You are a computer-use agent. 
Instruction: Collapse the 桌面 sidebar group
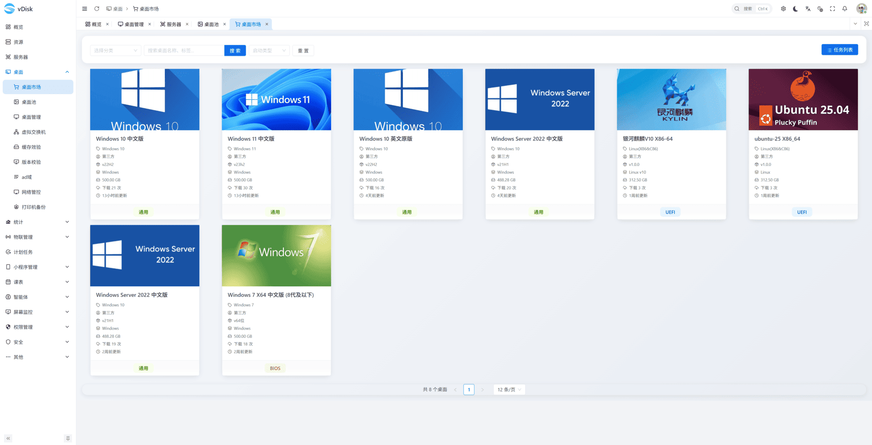pyautogui.click(x=38, y=72)
